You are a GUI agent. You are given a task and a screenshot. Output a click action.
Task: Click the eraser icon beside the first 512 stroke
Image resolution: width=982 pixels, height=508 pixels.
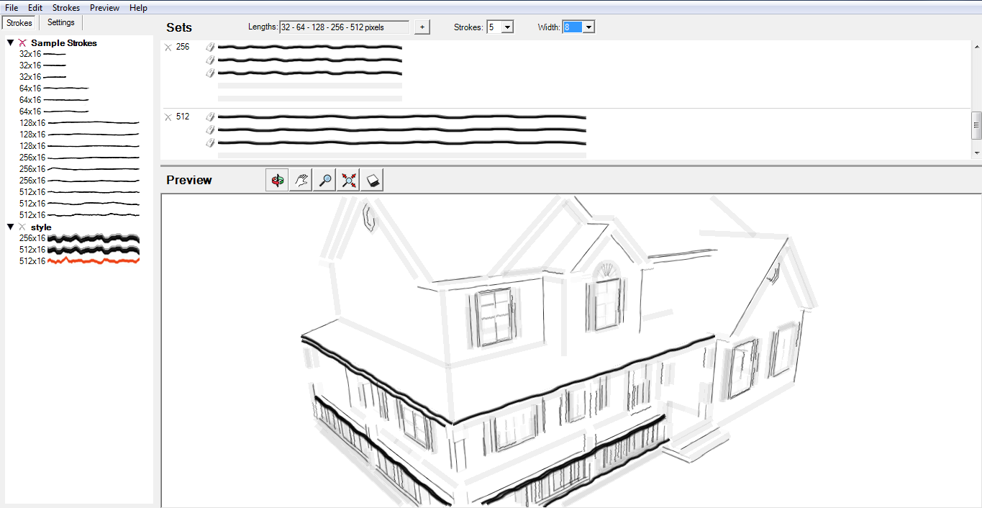pos(209,116)
